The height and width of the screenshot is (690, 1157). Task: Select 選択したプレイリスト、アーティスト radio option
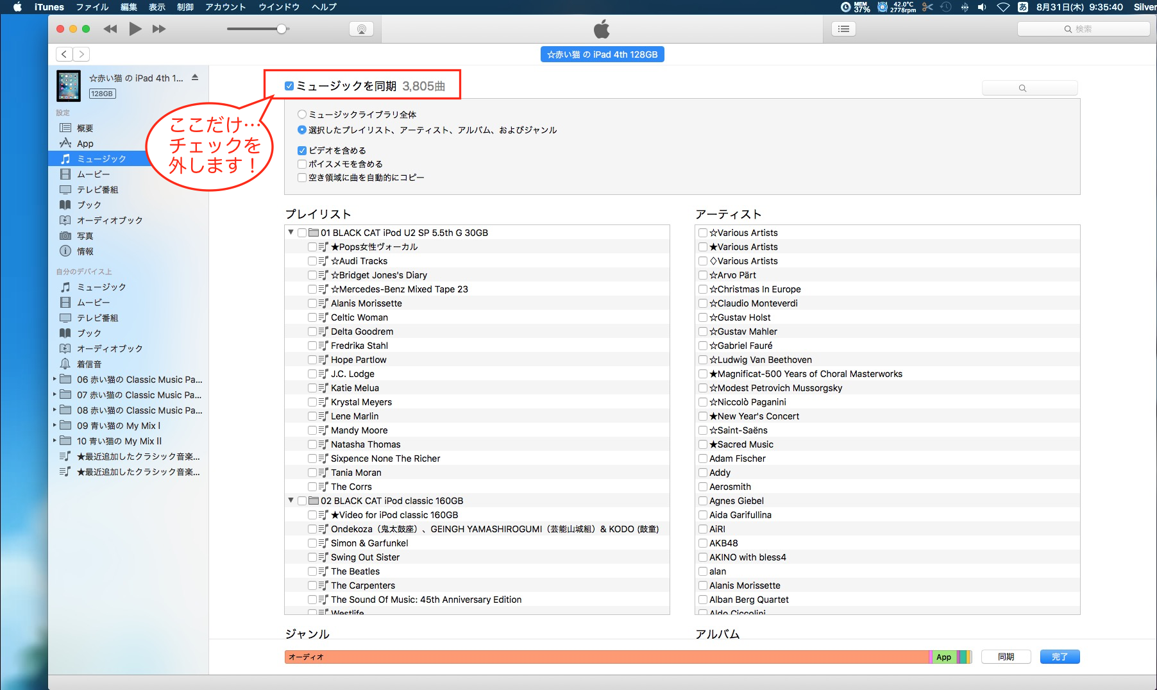pyautogui.click(x=302, y=130)
